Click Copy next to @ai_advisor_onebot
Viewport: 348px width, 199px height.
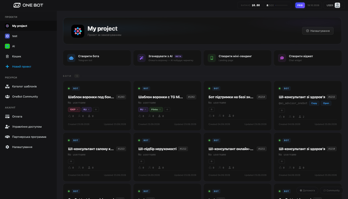(314, 103)
